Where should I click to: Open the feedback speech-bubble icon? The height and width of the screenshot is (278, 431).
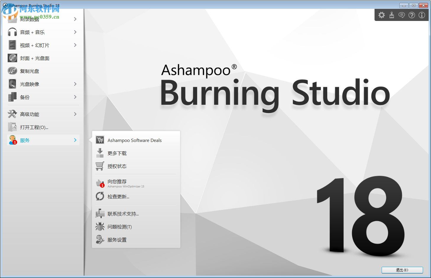[x=402, y=15]
